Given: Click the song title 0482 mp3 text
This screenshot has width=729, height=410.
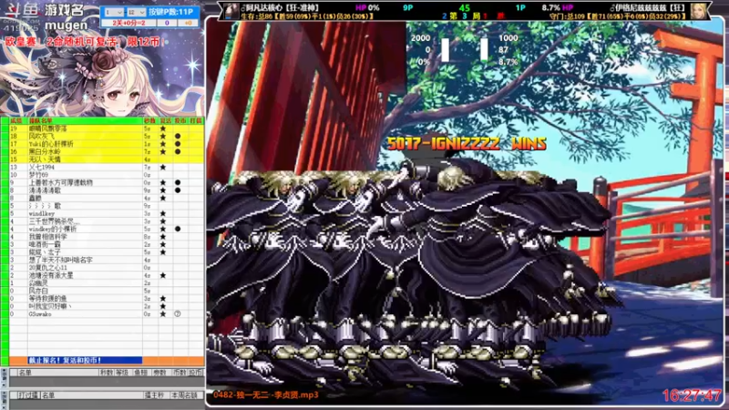Looking at the screenshot, I should 266,395.
